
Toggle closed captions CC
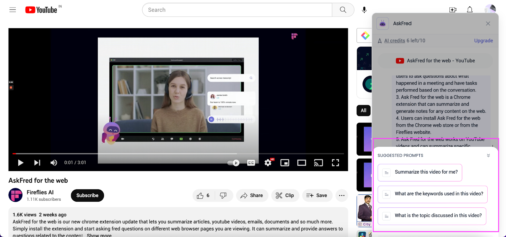pos(251,163)
